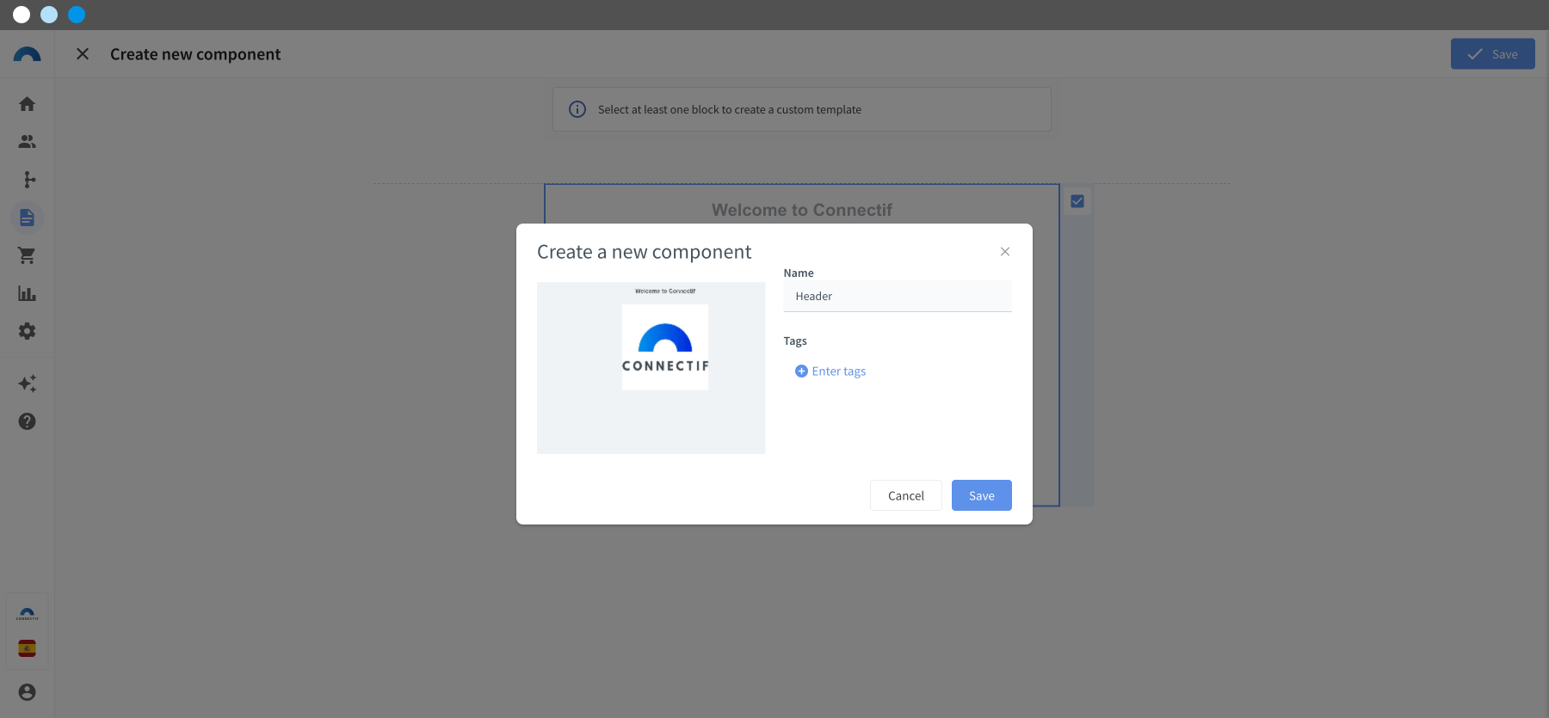Click the Create new component page title
This screenshot has width=1549, height=718.
click(195, 54)
